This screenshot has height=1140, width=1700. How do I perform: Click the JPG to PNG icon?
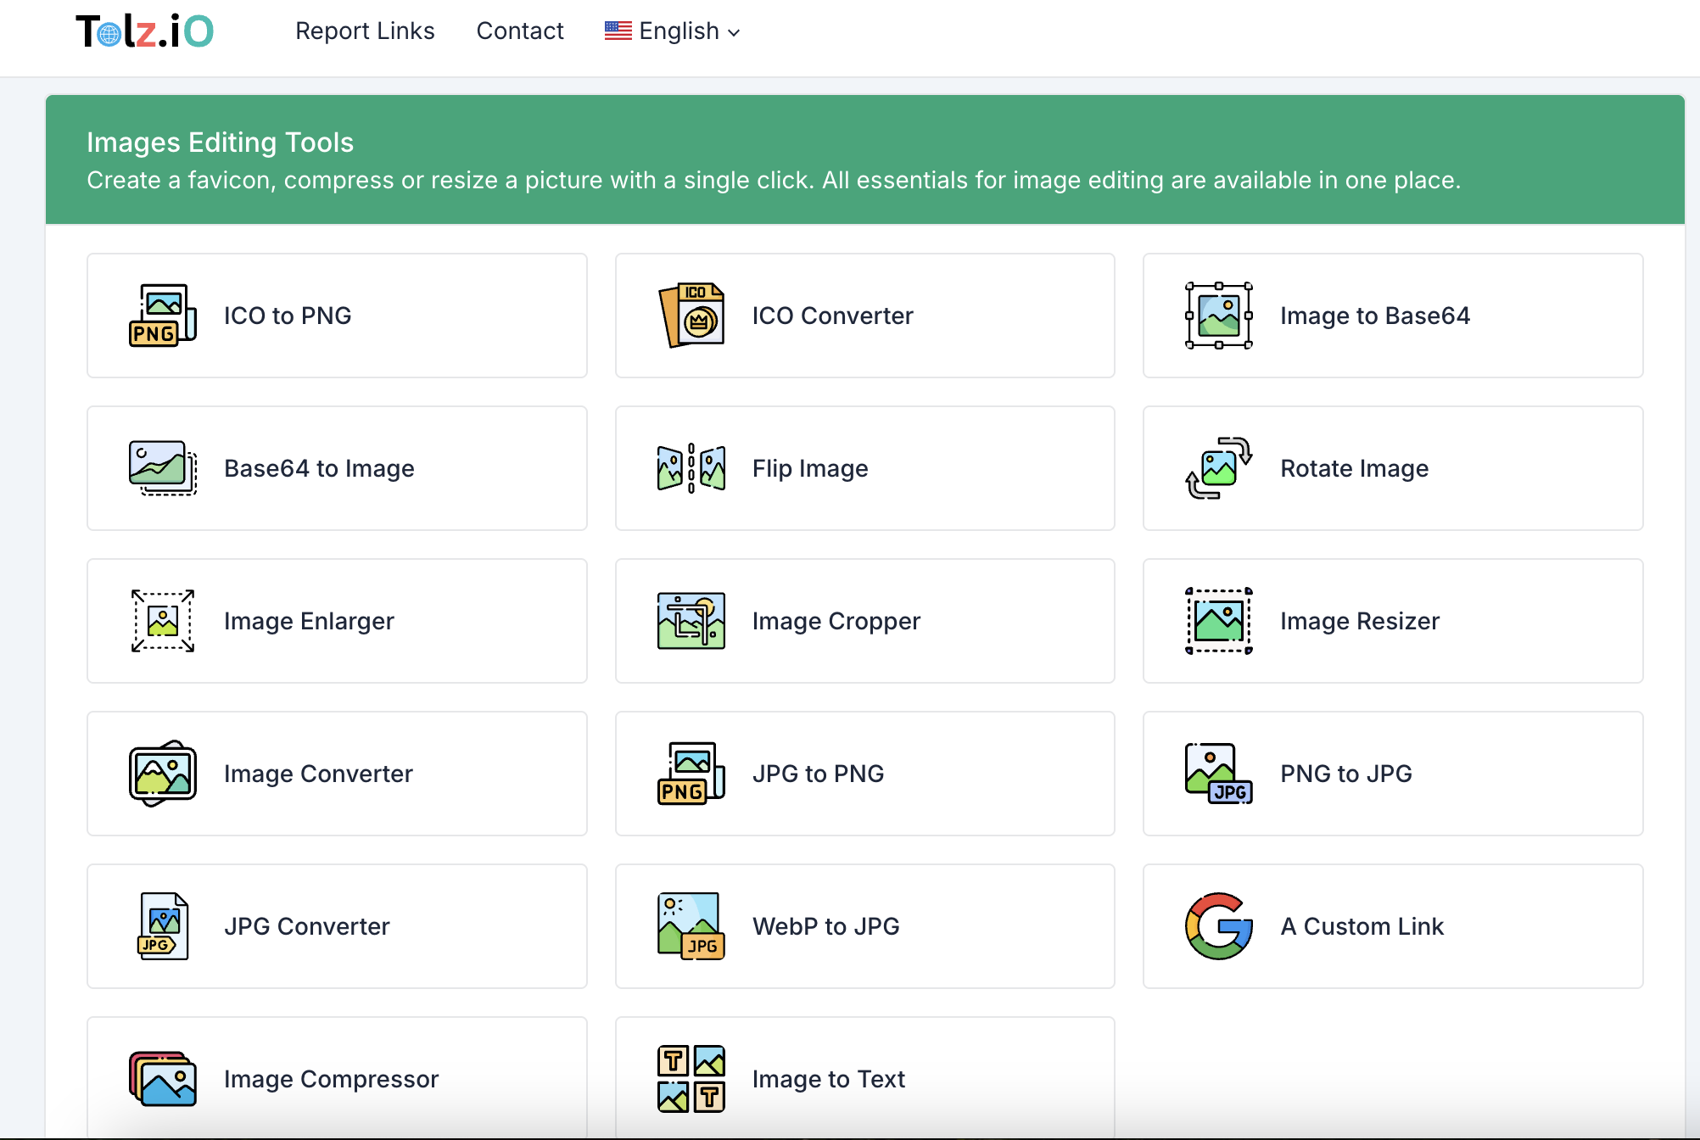point(691,774)
